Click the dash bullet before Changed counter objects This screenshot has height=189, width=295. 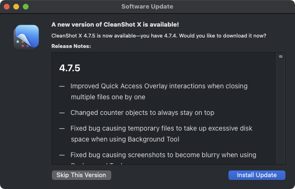62,113
